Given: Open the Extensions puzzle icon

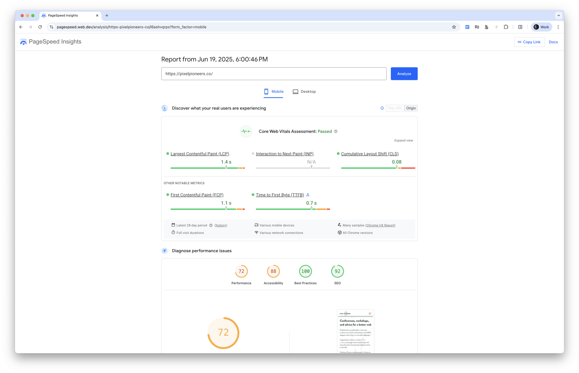Looking at the screenshot, I should pos(506,27).
